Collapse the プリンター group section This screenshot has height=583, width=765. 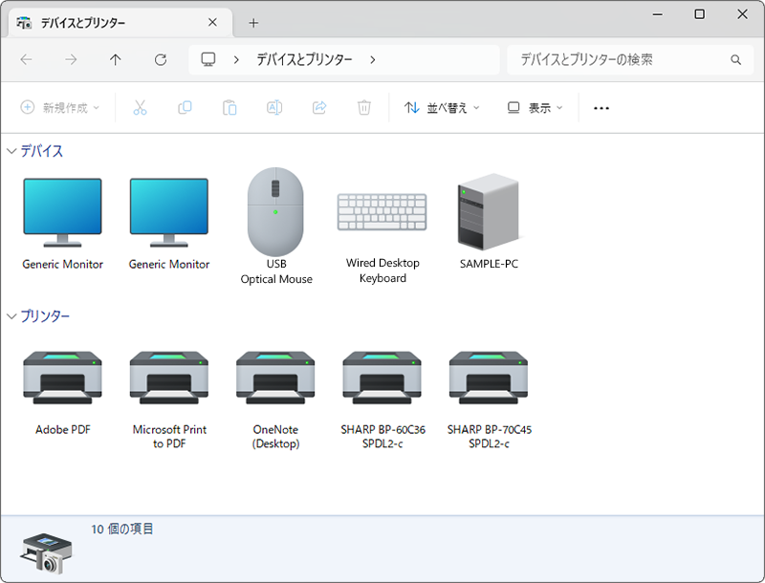(x=11, y=316)
